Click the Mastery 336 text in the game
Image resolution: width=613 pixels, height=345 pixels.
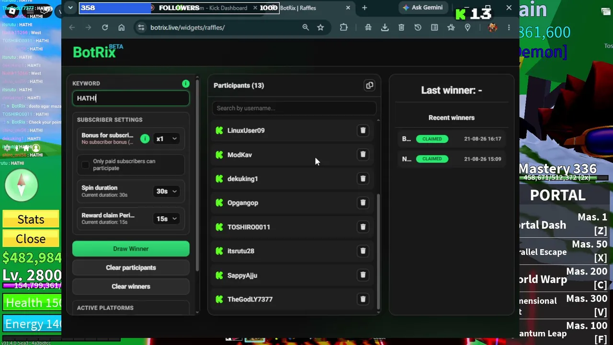click(x=557, y=169)
